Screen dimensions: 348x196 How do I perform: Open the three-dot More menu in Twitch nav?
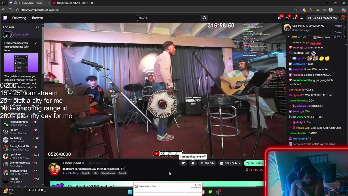click(x=50, y=18)
